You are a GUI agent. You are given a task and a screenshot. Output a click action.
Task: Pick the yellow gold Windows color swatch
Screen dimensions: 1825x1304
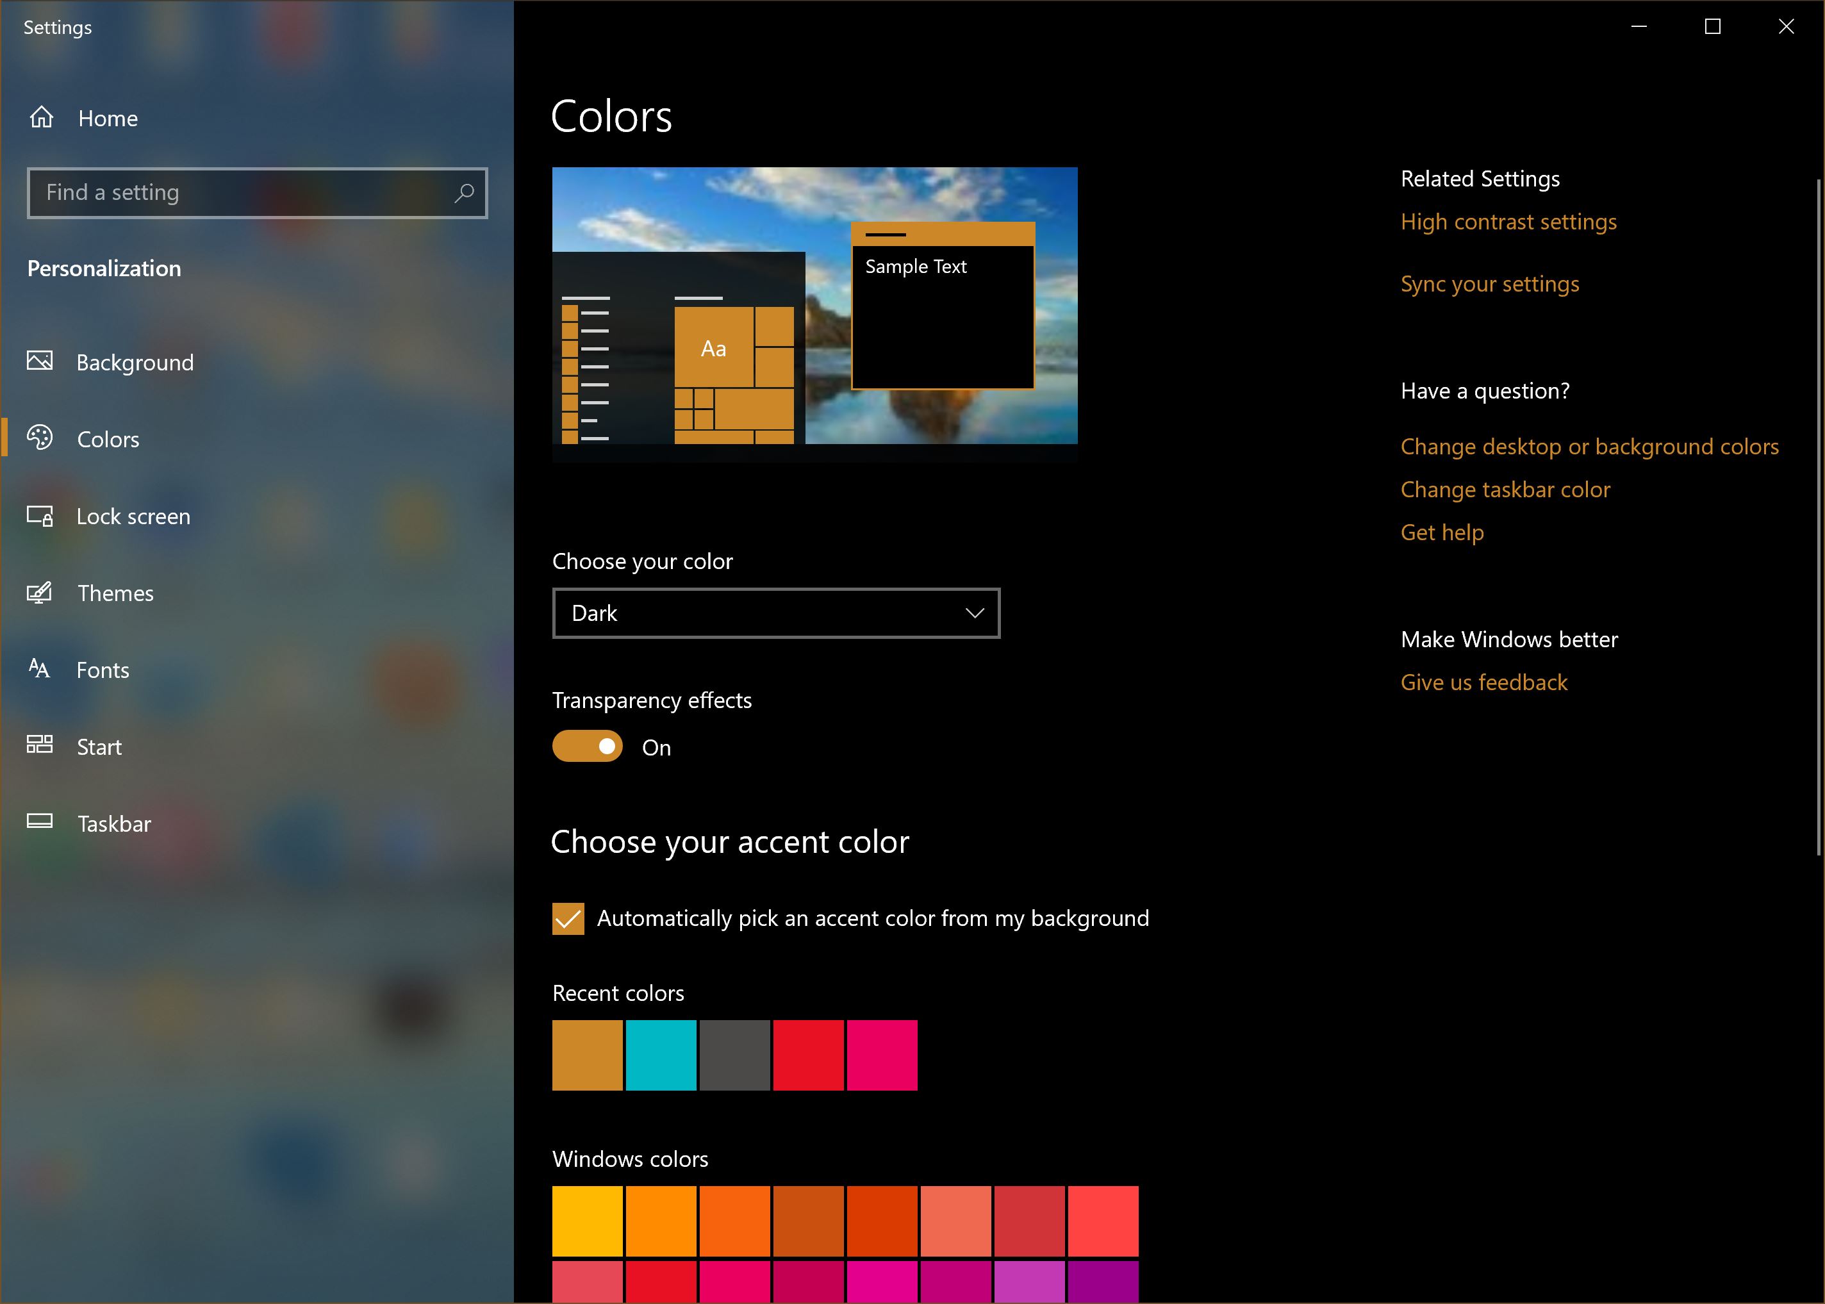[x=587, y=1221]
